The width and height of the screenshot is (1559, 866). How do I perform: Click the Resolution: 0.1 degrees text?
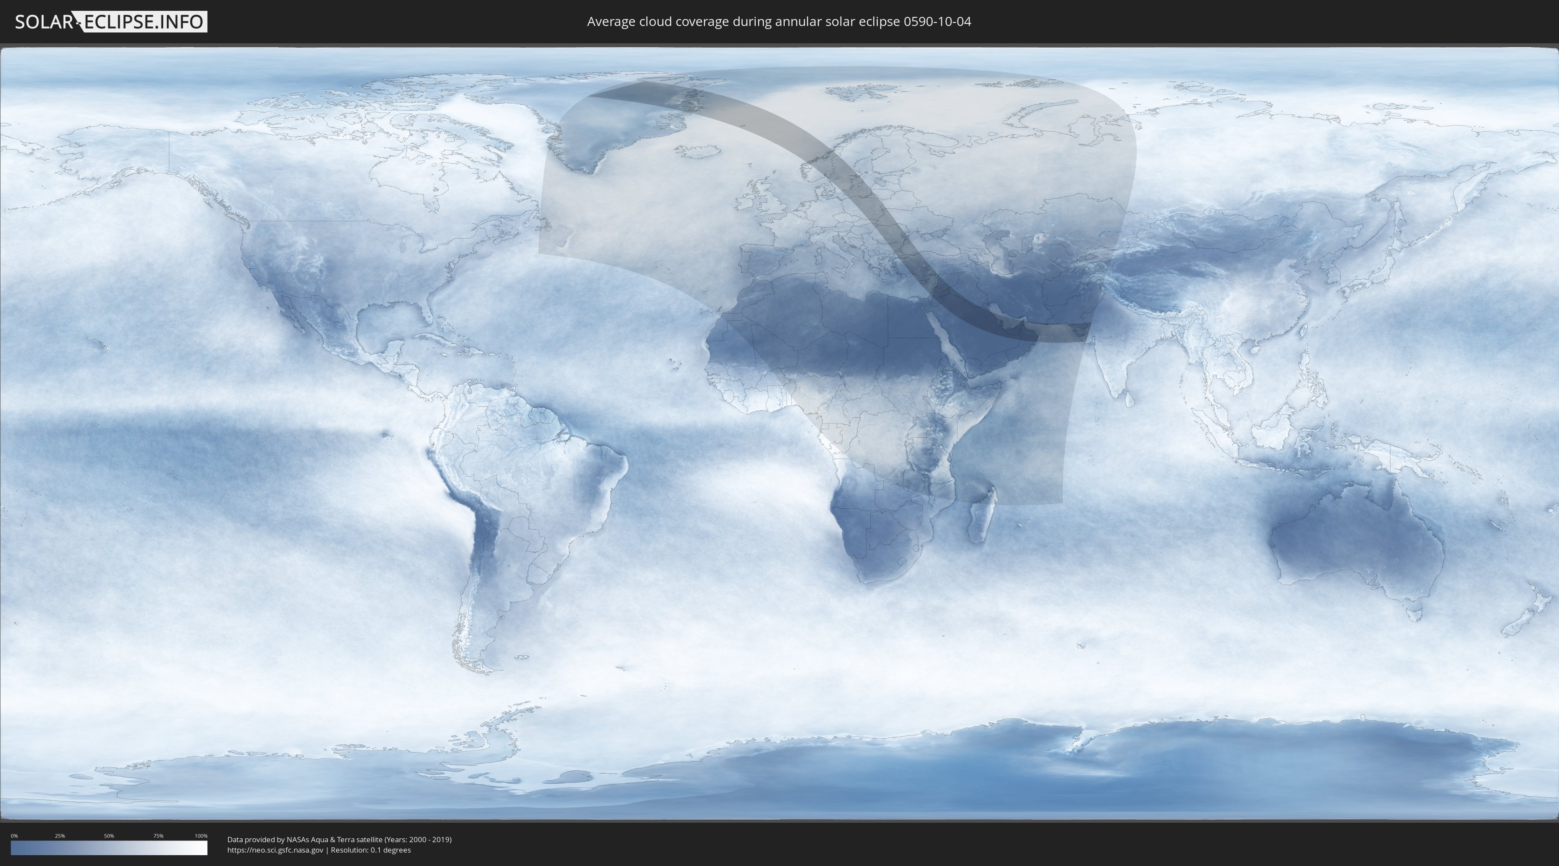click(370, 850)
